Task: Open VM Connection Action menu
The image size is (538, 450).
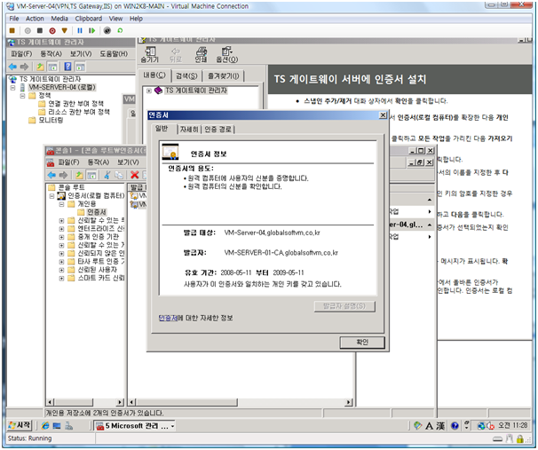Action: click(x=35, y=19)
